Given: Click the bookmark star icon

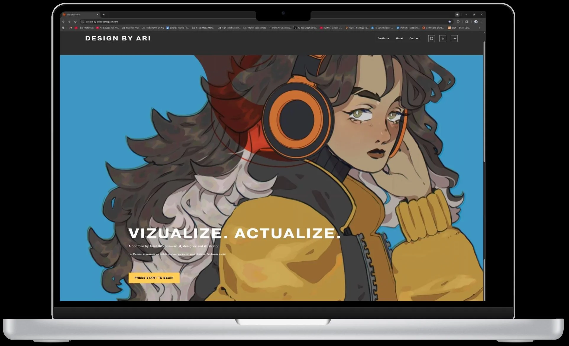Looking at the screenshot, I should pyautogui.click(x=450, y=22).
